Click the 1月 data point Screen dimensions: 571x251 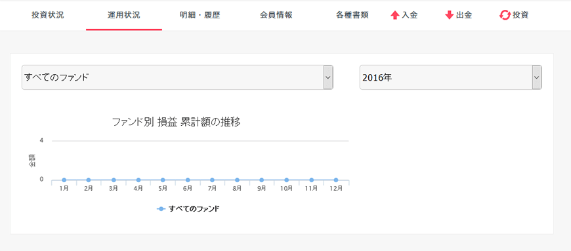point(64,180)
